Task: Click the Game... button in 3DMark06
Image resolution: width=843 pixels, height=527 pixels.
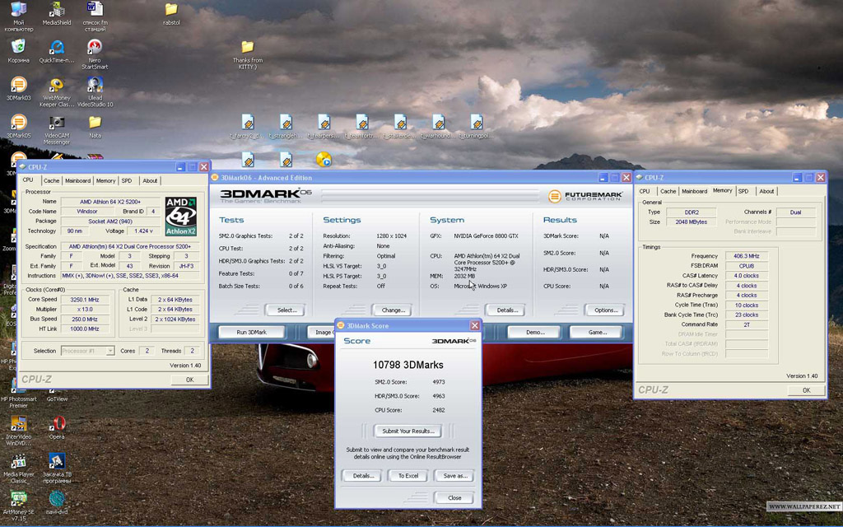Action: [598, 333]
